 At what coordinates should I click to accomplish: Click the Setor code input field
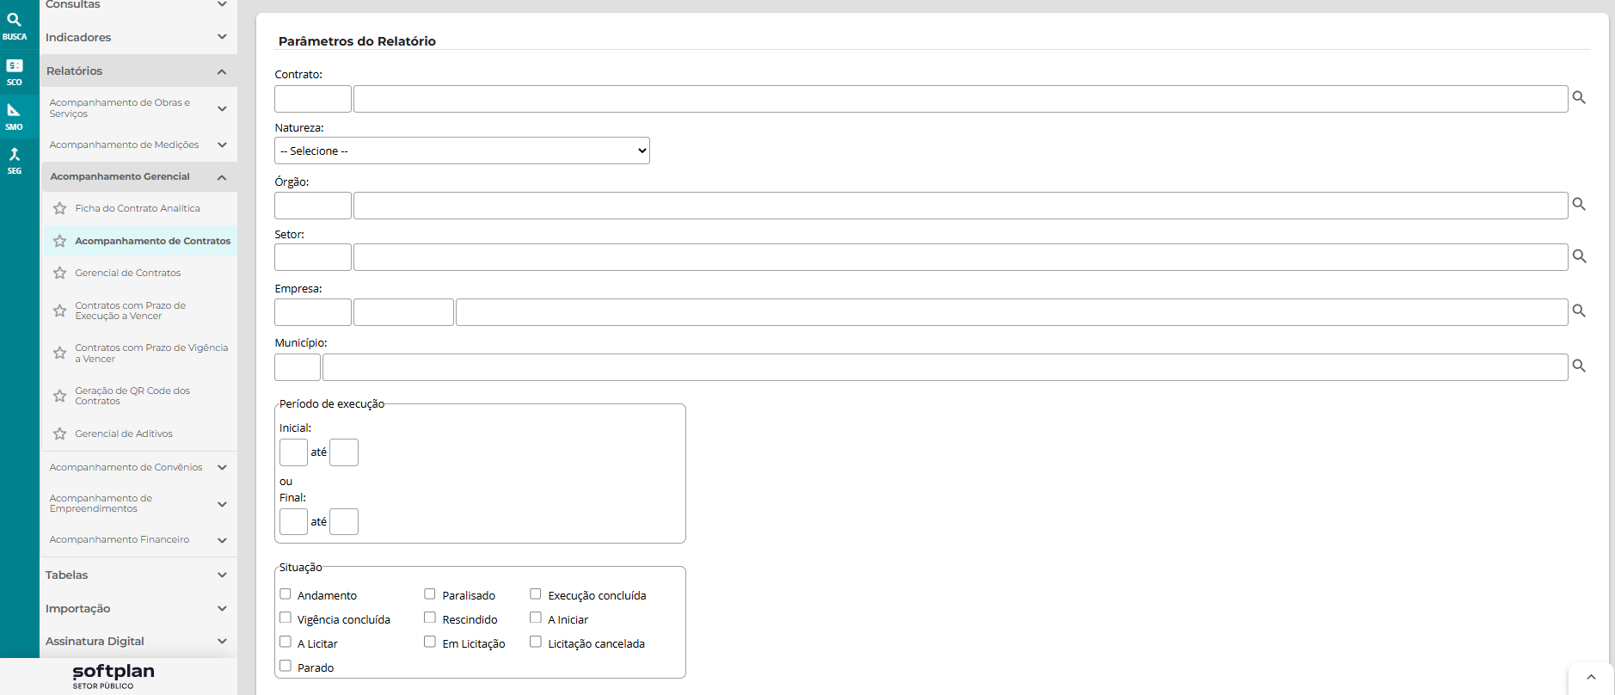pyautogui.click(x=313, y=257)
